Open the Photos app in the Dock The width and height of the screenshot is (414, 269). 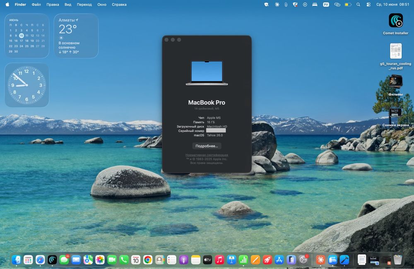100,260
